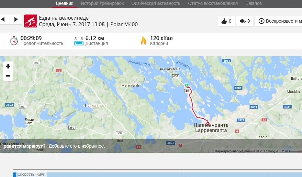Go to previous training with left arrow
The height and width of the screenshot is (177, 302).
[3, 19]
